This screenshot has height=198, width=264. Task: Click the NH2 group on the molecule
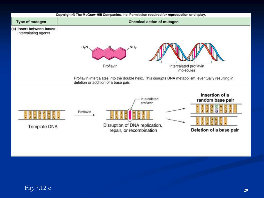click(133, 47)
